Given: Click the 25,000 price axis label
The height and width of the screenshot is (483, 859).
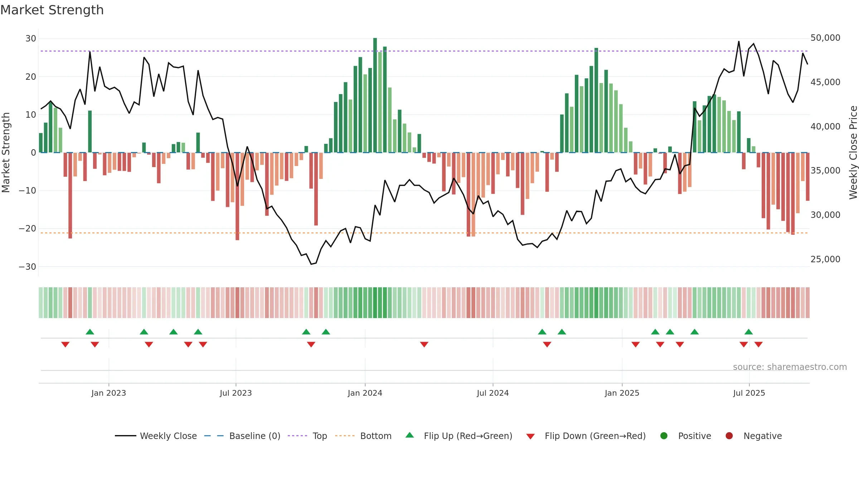Looking at the screenshot, I should 825,259.
